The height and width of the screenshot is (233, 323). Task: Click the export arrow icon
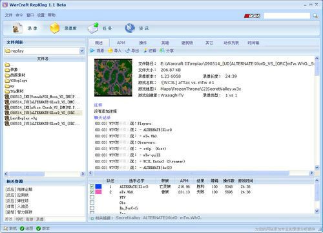(x=128, y=50)
